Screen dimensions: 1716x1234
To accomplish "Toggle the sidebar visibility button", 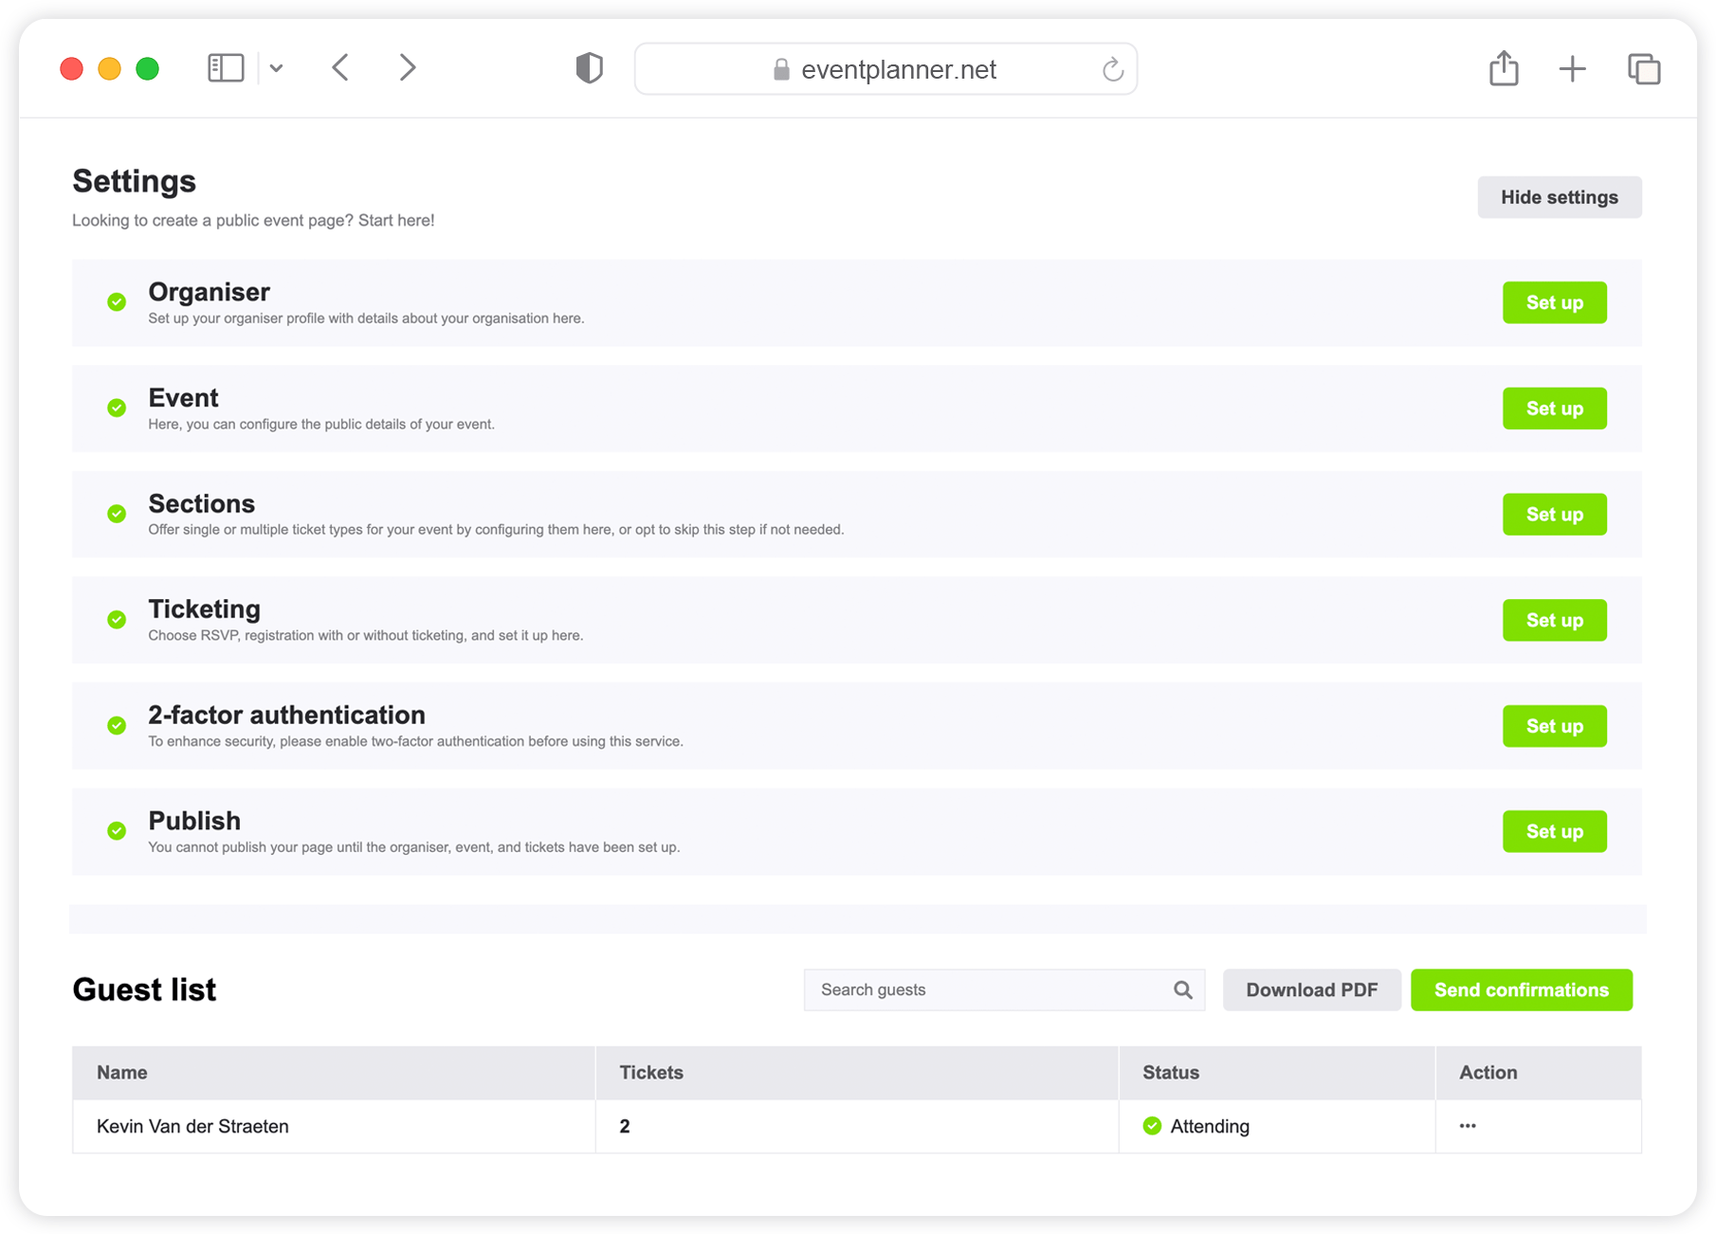I will coord(226,67).
